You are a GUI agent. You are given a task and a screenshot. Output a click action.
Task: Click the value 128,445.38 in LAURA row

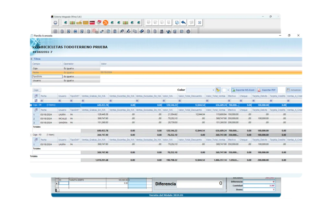pyautogui.click(x=103, y=114)
